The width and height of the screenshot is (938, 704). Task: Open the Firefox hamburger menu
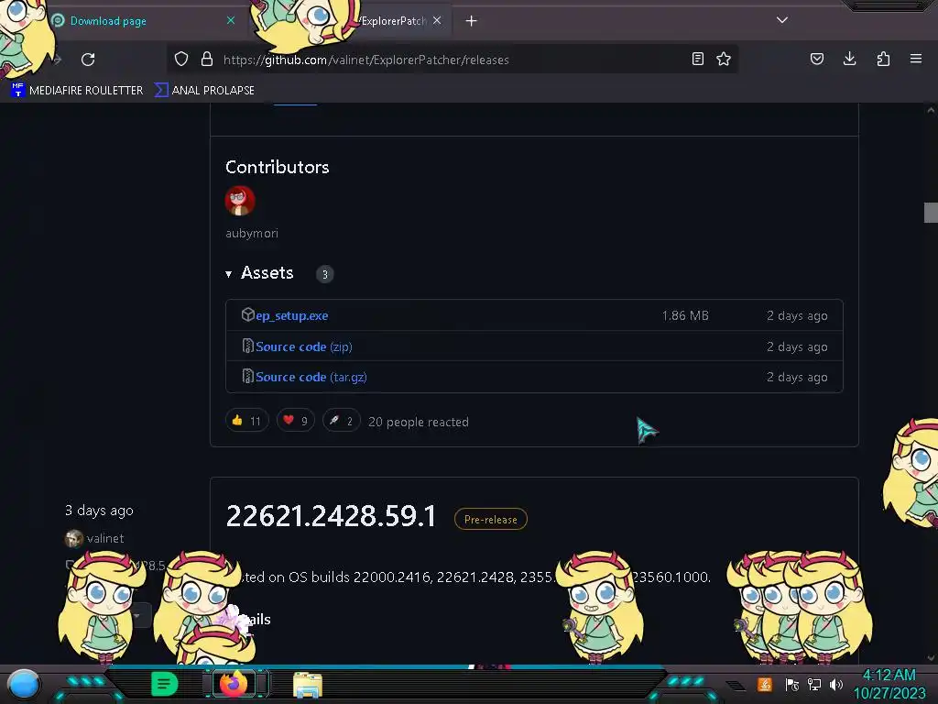pos(916,59)
